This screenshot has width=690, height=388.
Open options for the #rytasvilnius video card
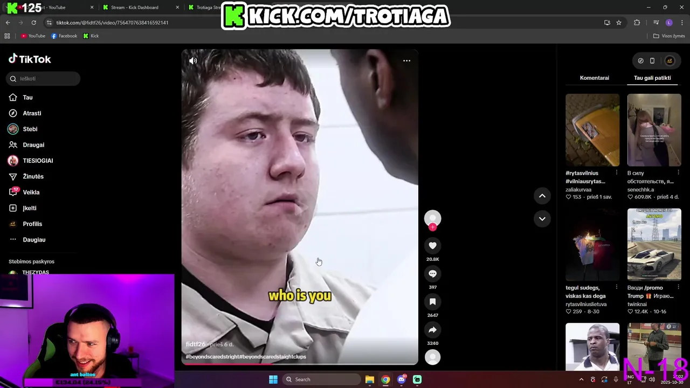[x=617, y=173]
